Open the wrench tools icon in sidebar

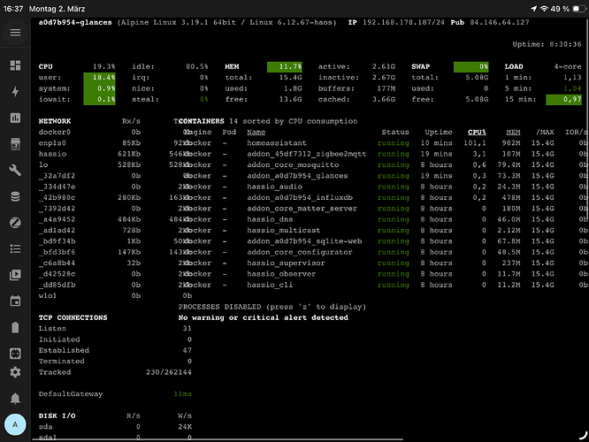(15, 170)
